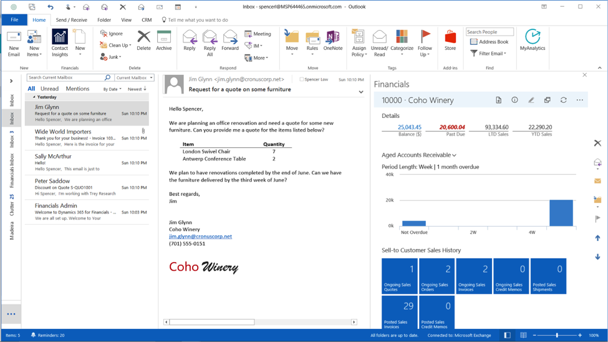Click the OneNote icon

point(332,41)
